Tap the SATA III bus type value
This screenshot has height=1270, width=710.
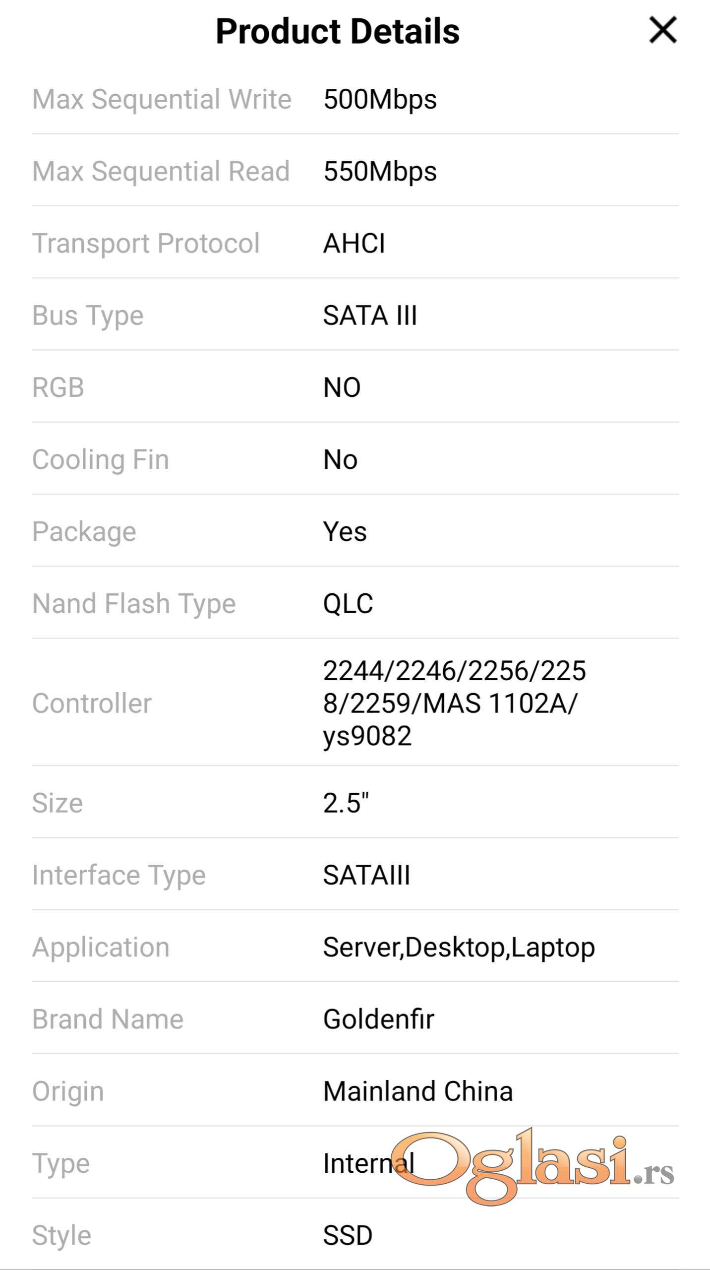[x=370, y=316]
